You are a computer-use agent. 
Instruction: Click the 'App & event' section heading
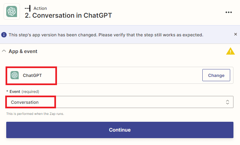pos(23,51)
